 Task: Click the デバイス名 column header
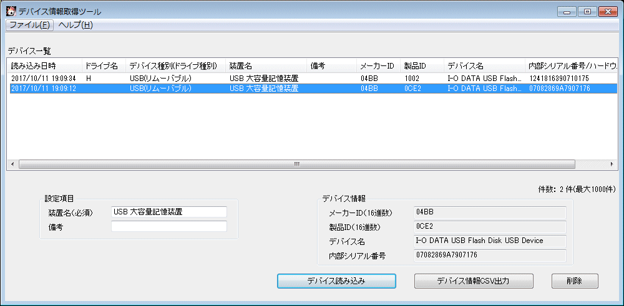(484, 65)
